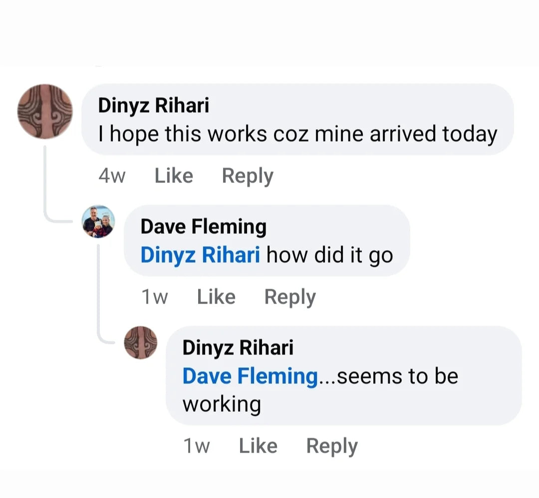Click the word 'working' in the last reply
This screenshot has width=539, height=498.
coord(222,404)
